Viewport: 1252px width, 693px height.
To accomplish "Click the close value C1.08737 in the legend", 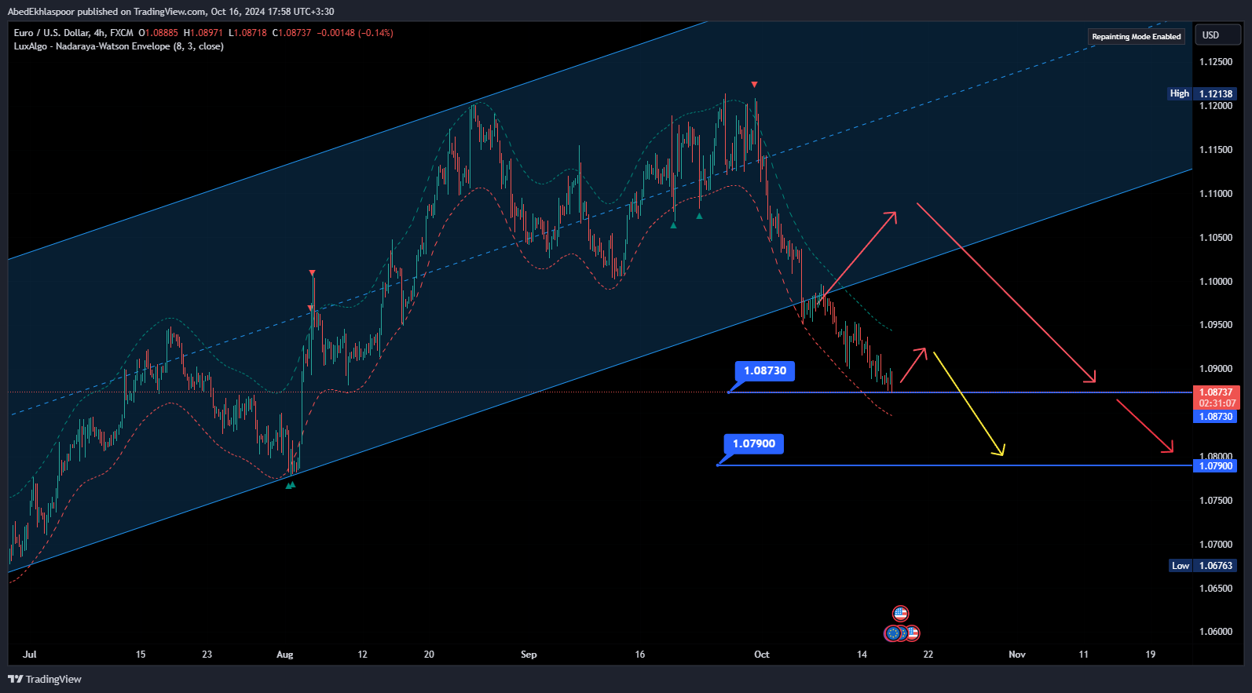I will [x=292, y=33].
